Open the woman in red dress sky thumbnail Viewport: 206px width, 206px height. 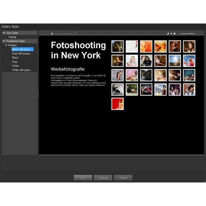(189, 61)
